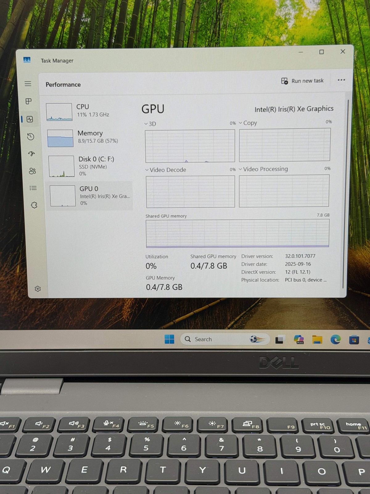Image resolution: width=370 pixels, height=494 pixels.
Task: Click the Utilization 0% value
Action: point(151,266)
